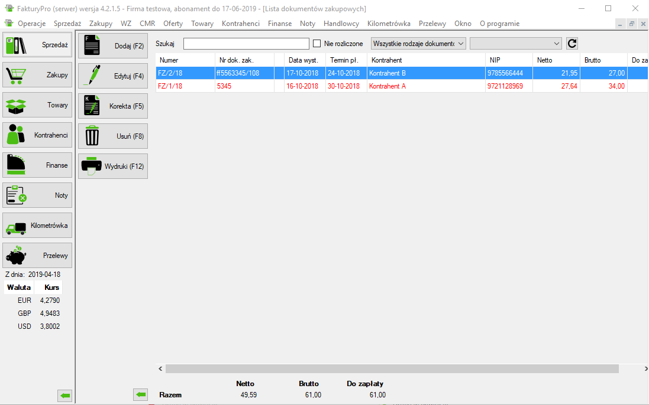Expand the Wszystkie rodzaje dokumentów dropdown
The image size is (649, 405).
418,44
